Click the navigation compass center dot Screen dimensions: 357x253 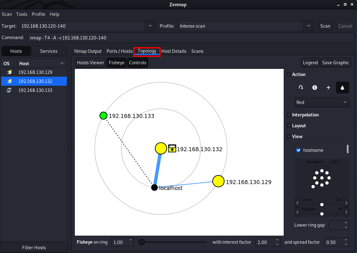(x=322, y=178)
